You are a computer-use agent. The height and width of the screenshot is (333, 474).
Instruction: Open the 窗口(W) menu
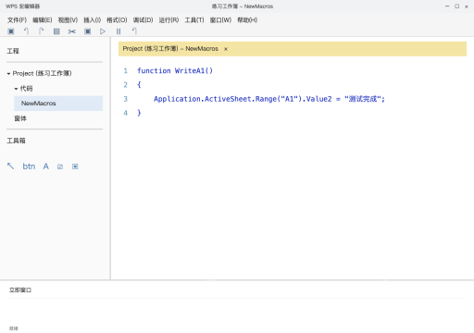220,20
